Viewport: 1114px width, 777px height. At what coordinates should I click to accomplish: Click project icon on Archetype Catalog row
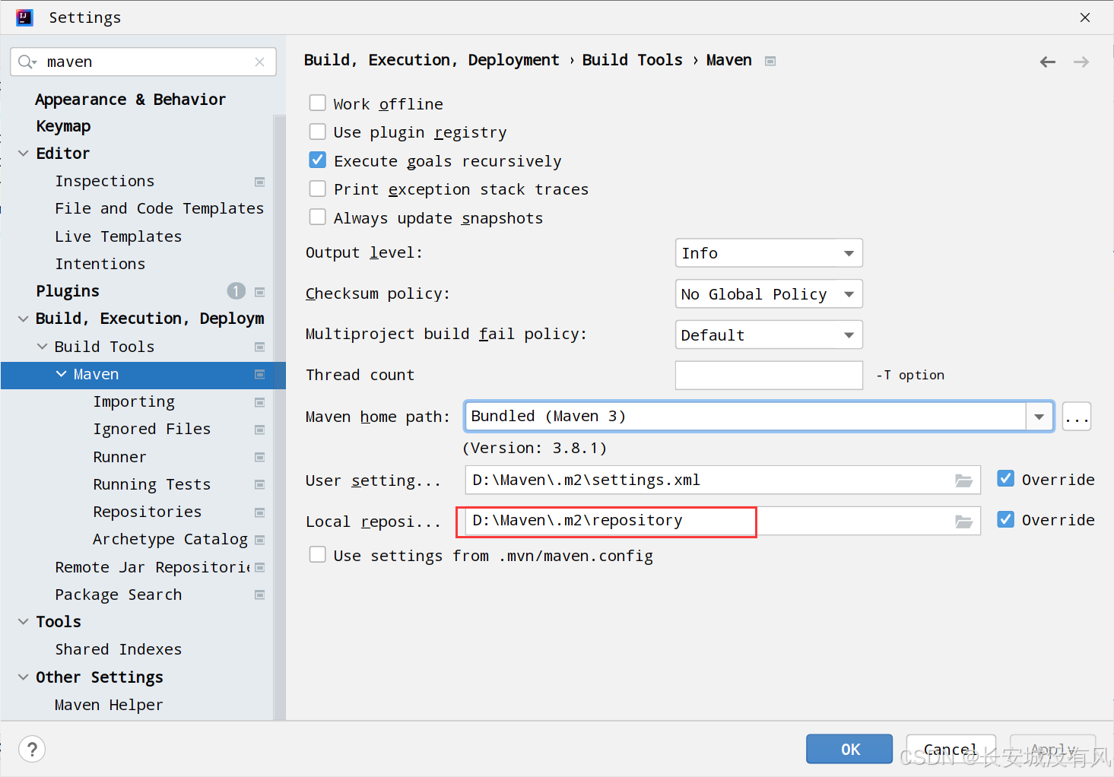click(x=260, y=540)
